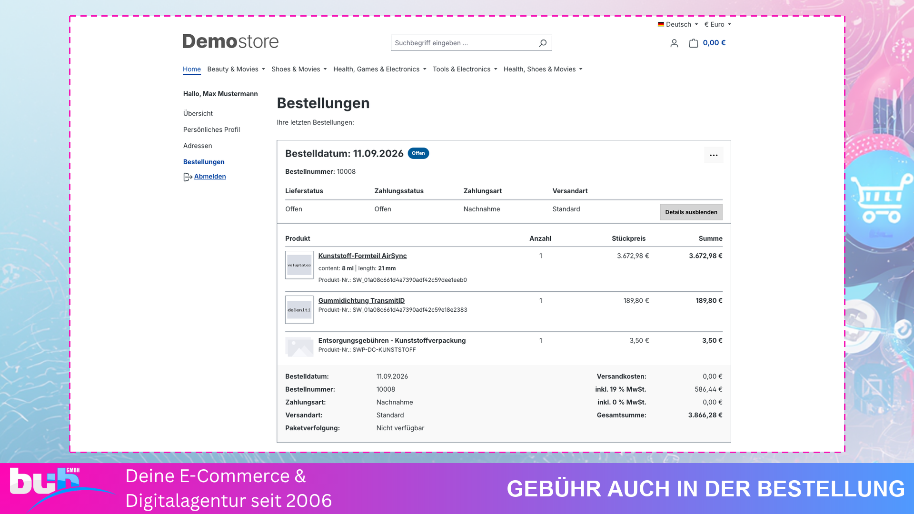Open Übersicht in the account sidebar
Viewport: 914px width, 514px height.
point(198,114)
